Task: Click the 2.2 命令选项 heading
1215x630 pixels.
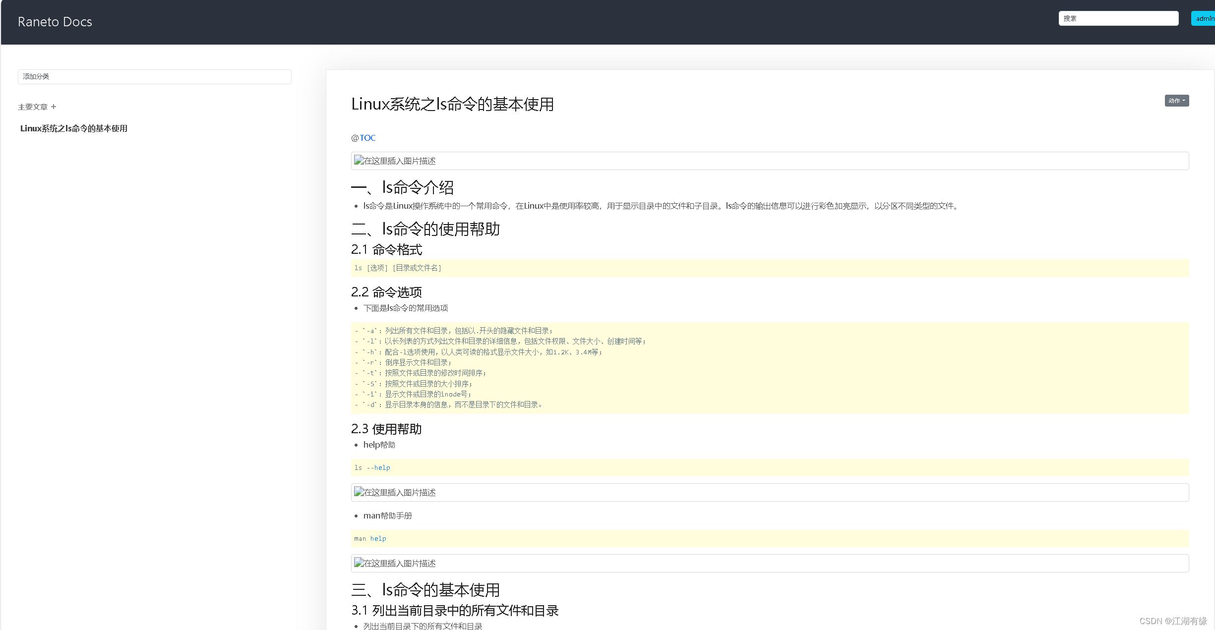Action: [387, 292]
